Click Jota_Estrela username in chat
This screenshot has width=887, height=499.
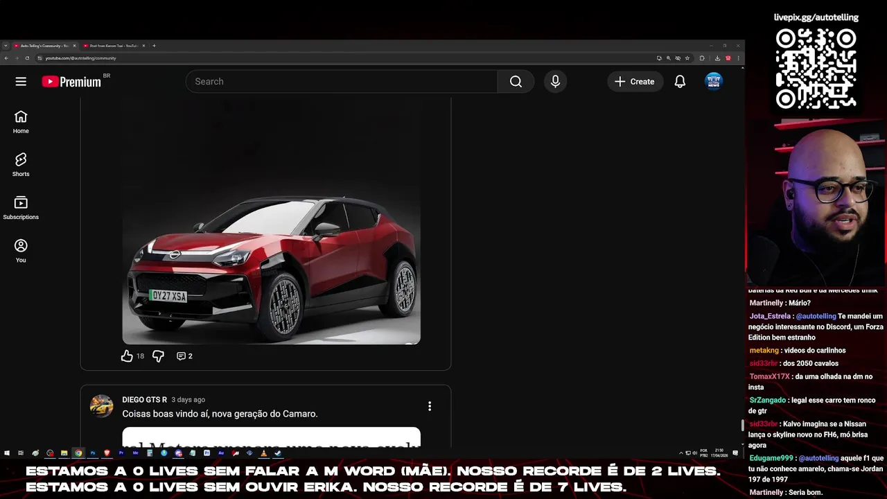[x=769, y=316]
